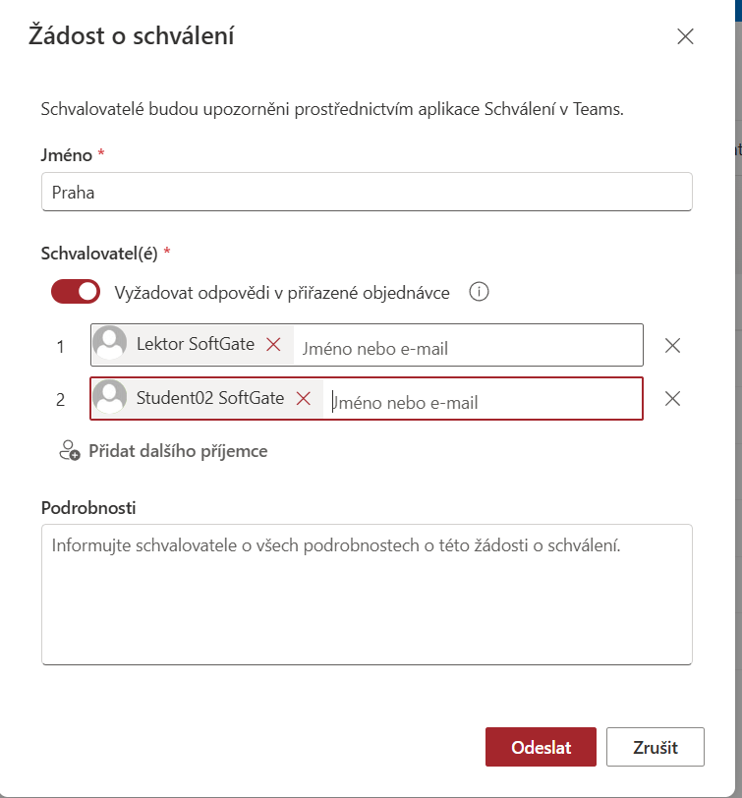Click the Jméno field containing Praha
The width and height of the screenshot is (742, 798).
coord(367,192)
